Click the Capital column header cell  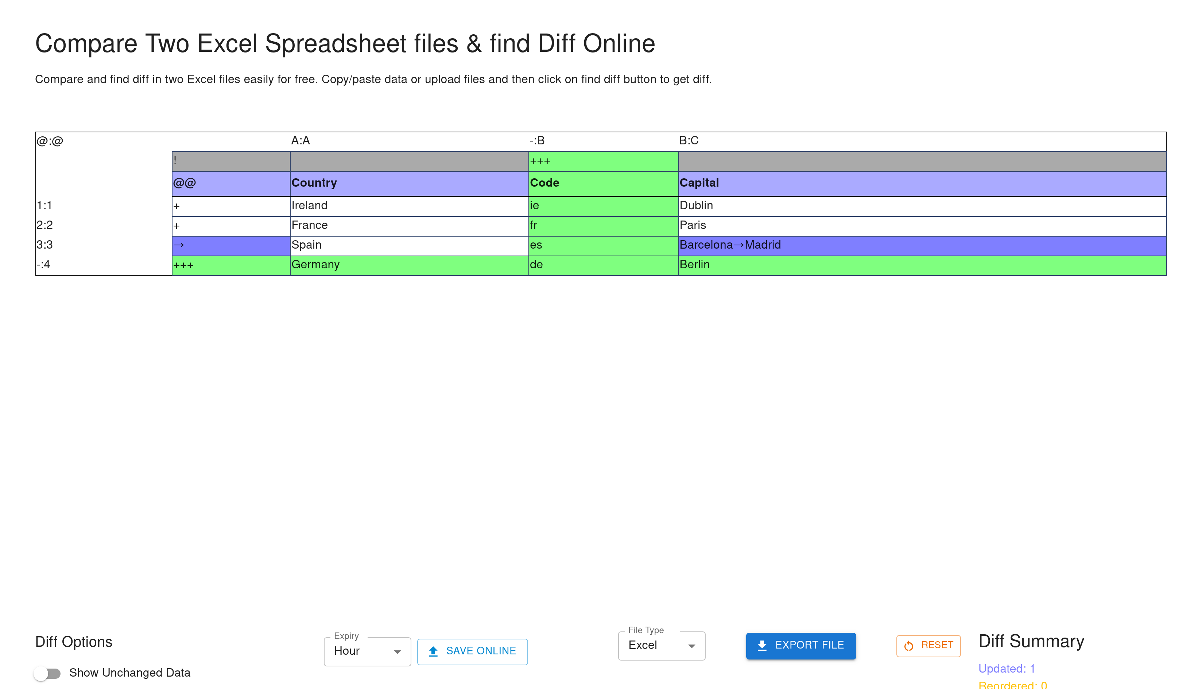tap(699, 183)
